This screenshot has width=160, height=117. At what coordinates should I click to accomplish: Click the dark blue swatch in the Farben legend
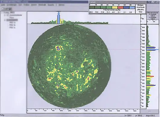click(126, 7)
